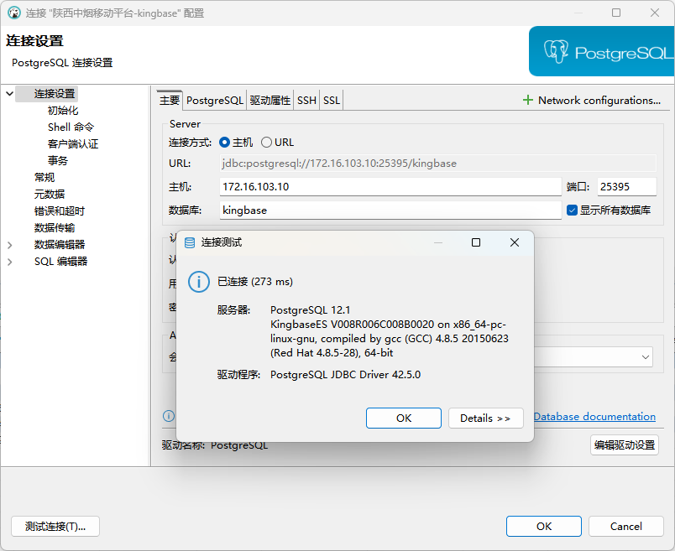This screenshot has width=675, height=551.
Task: Open the Database documentation link
Action: pyautogui.click(x=594, y=416)
